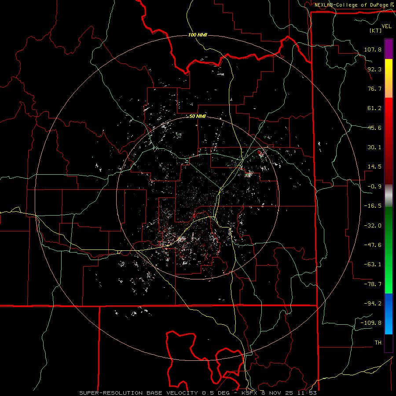Click the 45.6 scale value
396x396 pixels.
point(374,128)
